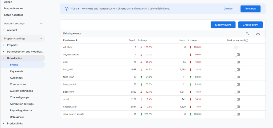273x128 pixels.
Task: Select the scroll event name
Action: pos(66,99)
